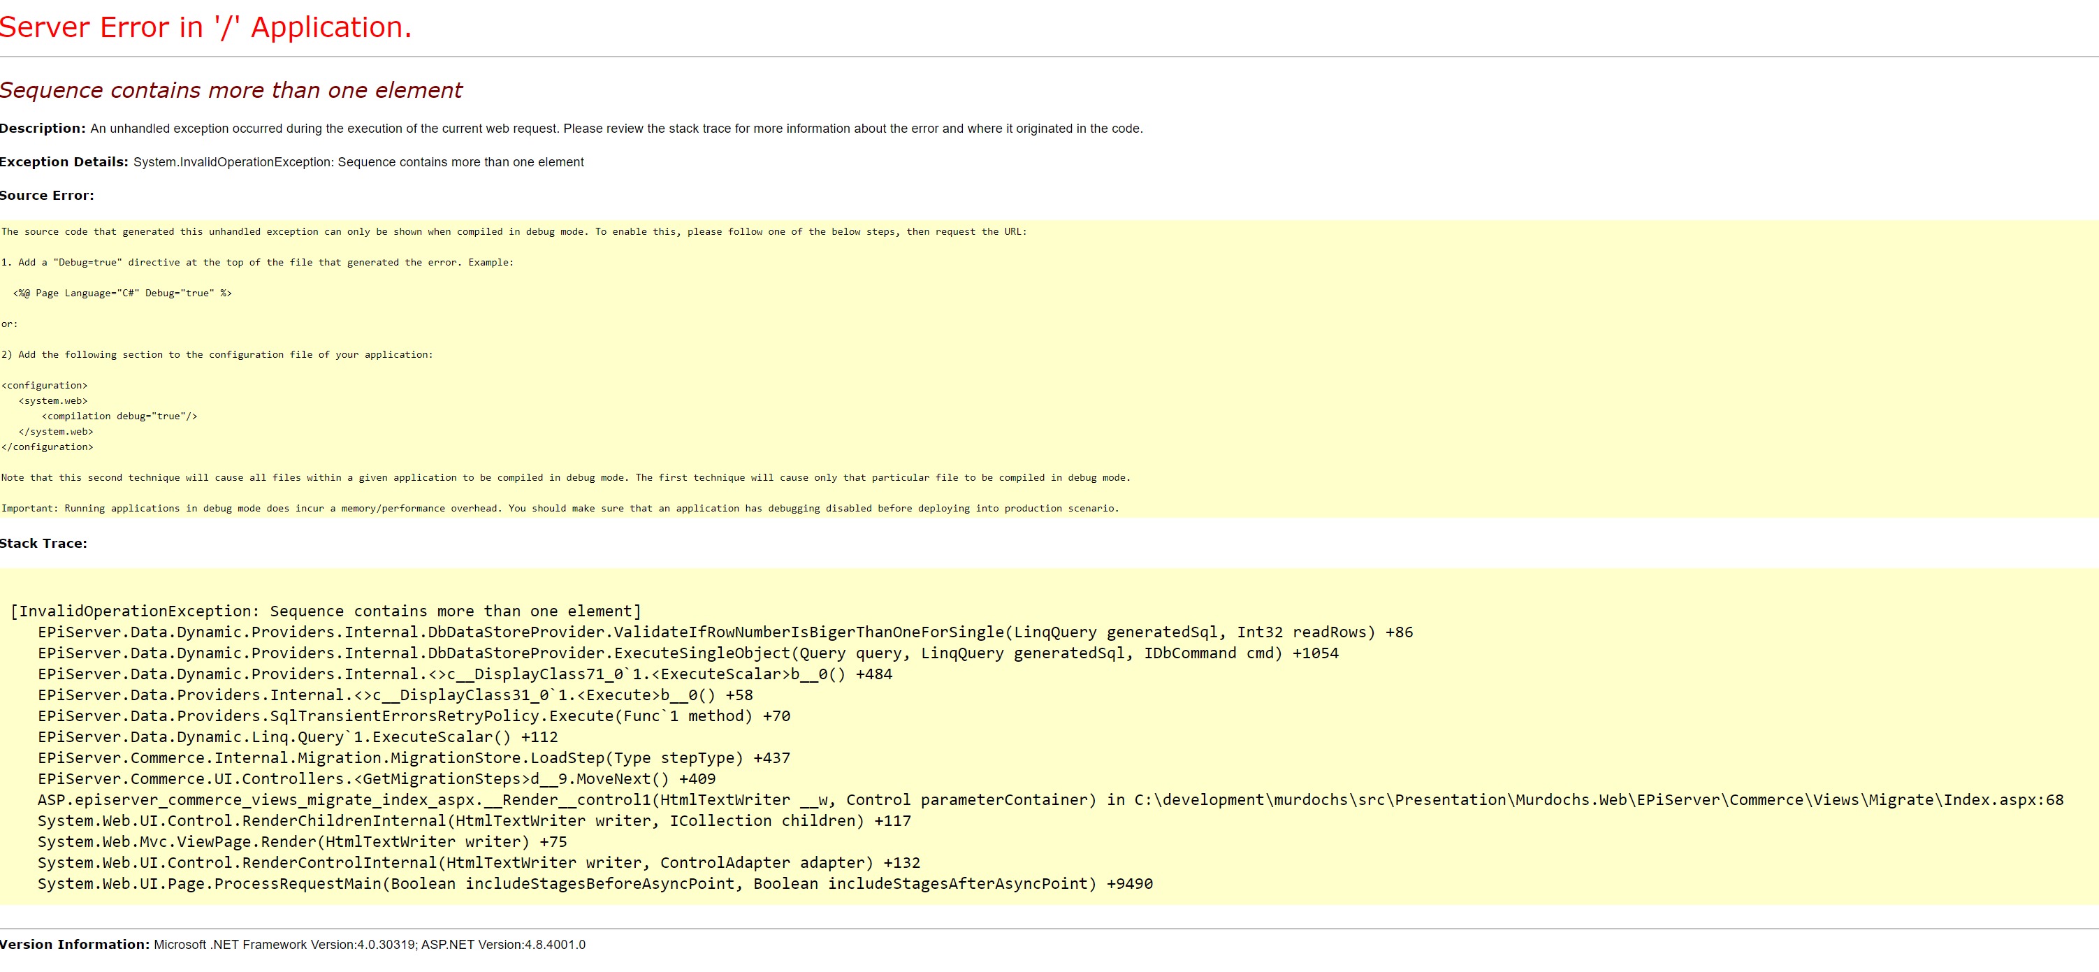The height and width of the screenshot is (972, 2099).
Task: Click the ProcessRequestMain stack trace line
Action: click(595, 884)
